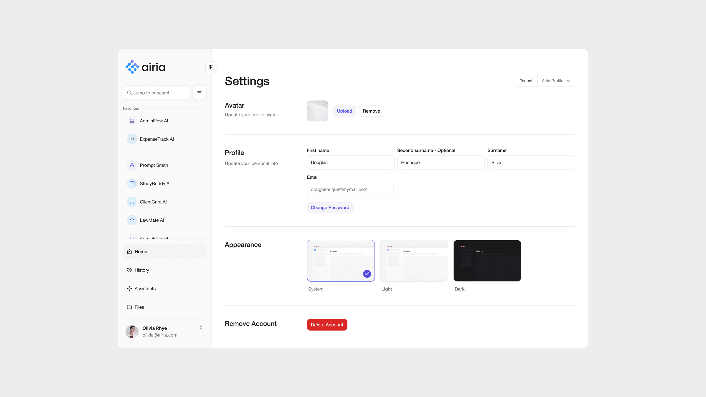Open ExpenseTrack AI chart icon
This screenshot has width=706, height=397.
tap(132, 139)
